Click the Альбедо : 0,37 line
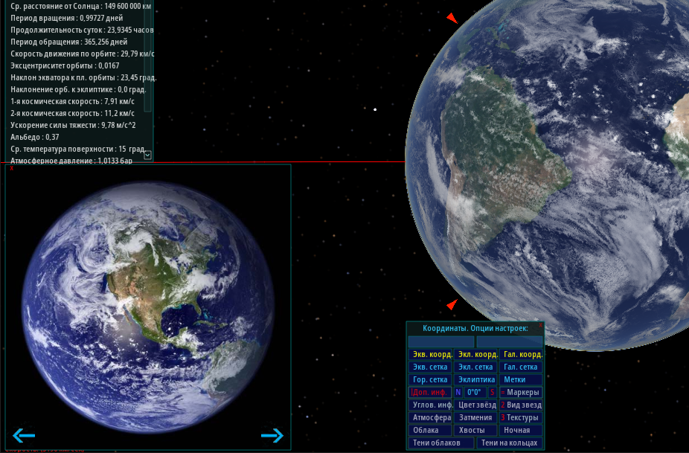 pos(35,137)
